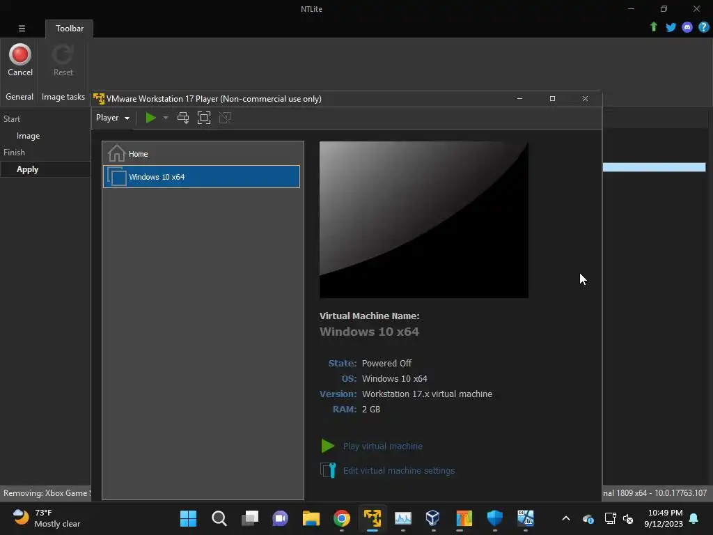Maximize the VMware Player window

point(552,98)
